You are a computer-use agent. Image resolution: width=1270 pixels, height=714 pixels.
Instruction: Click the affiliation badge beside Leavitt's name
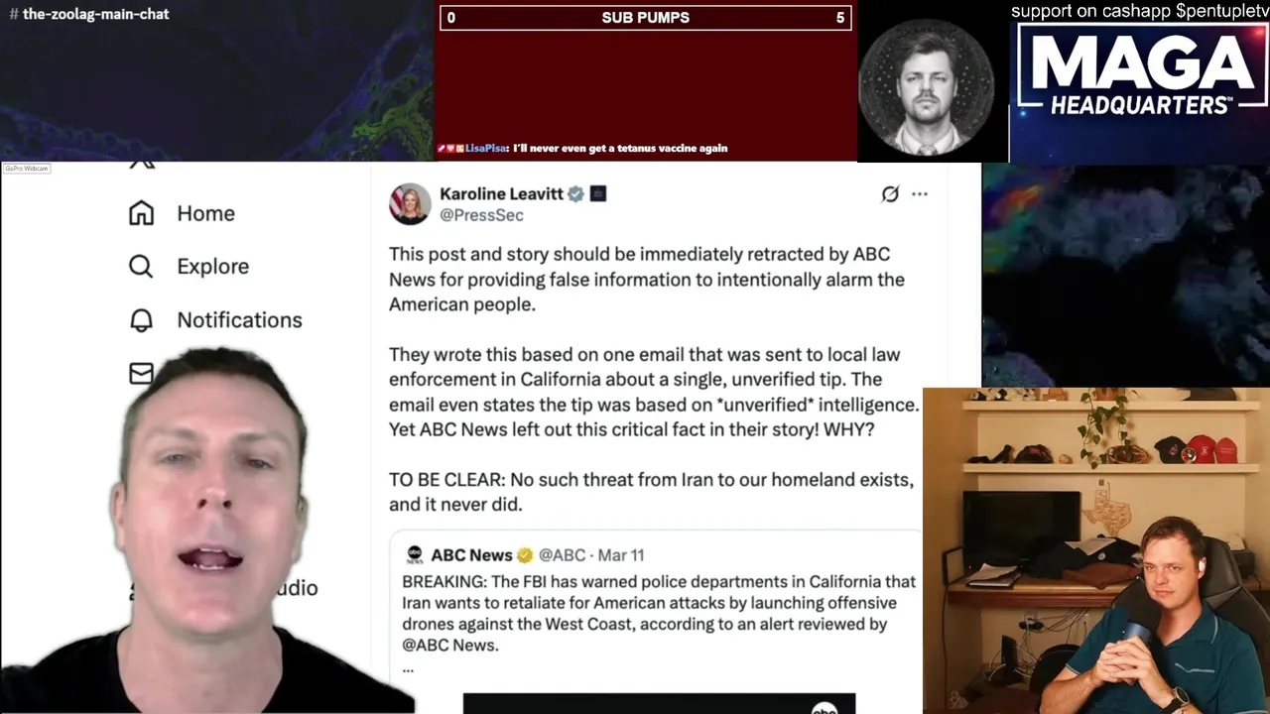(x=597, y=194)
